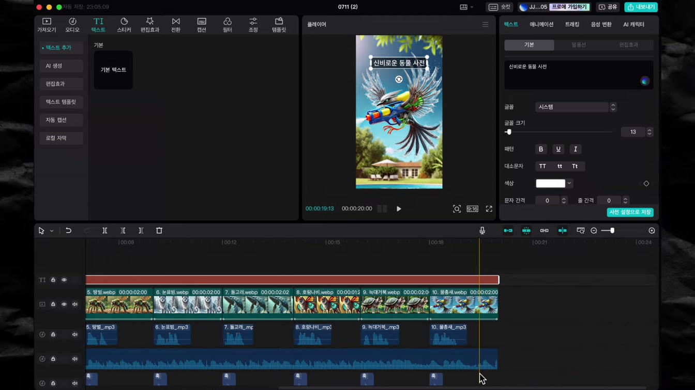Open 자동 캡션 in the left sidebar
This screenshot has width=695, height=390.
61,120
